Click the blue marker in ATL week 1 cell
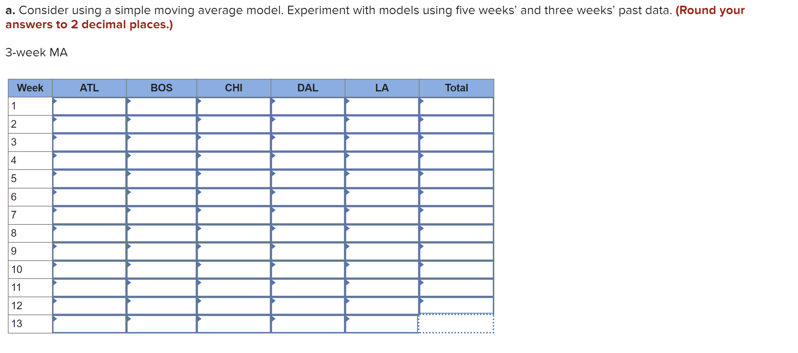 (56, 102)
